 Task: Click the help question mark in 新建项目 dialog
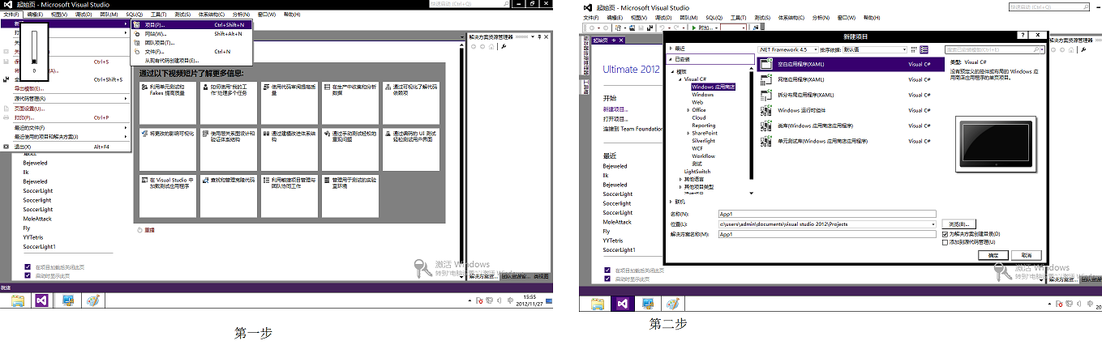[1023, 35]
